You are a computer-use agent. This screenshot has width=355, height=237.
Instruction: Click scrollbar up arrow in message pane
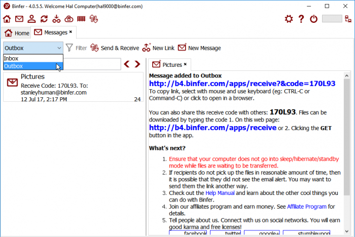[x=346, y=76]
